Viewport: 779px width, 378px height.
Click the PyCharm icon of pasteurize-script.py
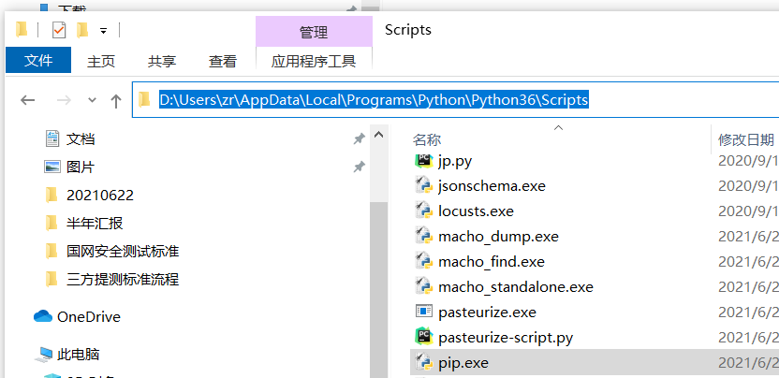click(x=424, y=337)
